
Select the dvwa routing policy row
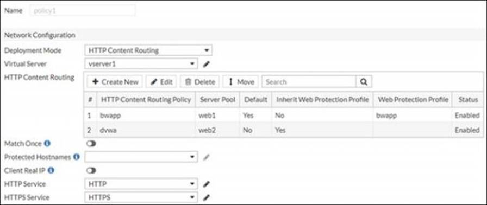[x=283, y=130]
